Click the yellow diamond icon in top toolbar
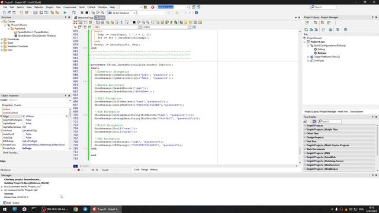 tap(176, 12)
